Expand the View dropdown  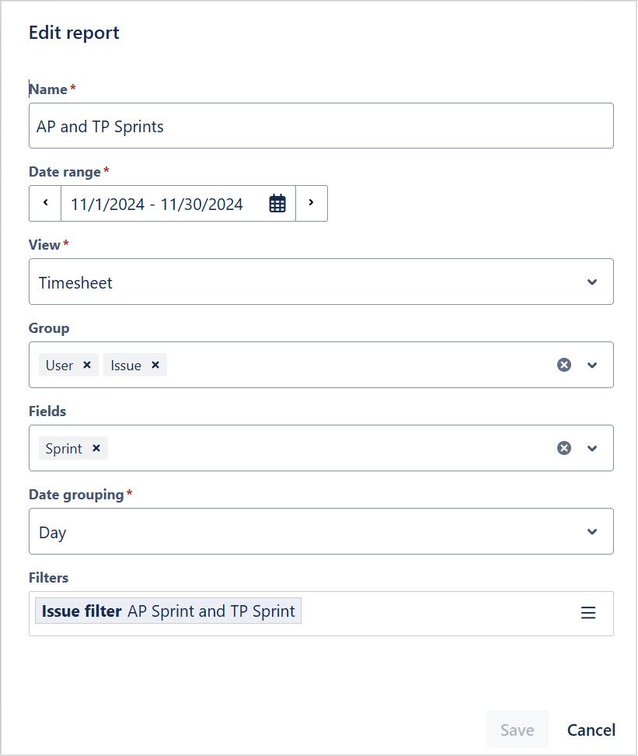(592, 282)
